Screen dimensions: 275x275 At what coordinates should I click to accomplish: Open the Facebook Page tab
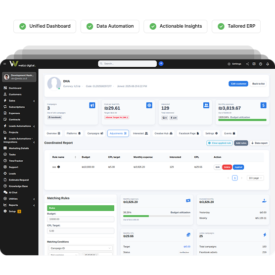pos(189,133)
